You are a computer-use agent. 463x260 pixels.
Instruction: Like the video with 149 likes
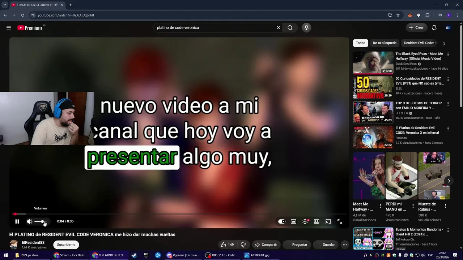227,244
